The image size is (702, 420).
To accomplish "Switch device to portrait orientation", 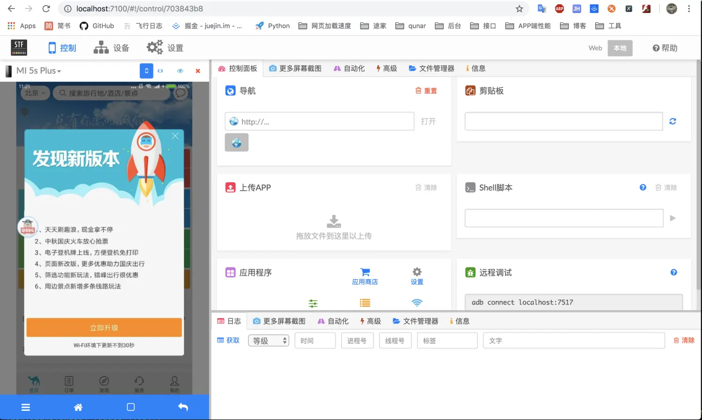I will point(146,71).
